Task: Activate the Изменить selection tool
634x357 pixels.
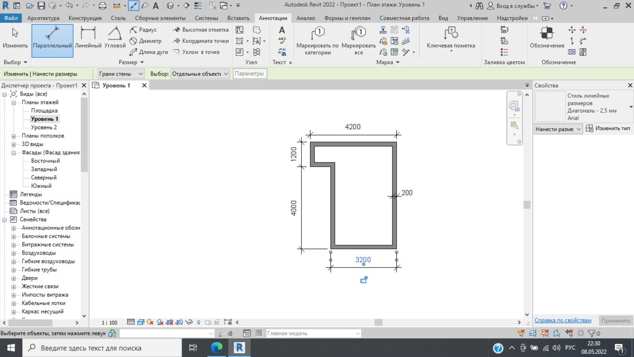Action: [x=15, y=38]
